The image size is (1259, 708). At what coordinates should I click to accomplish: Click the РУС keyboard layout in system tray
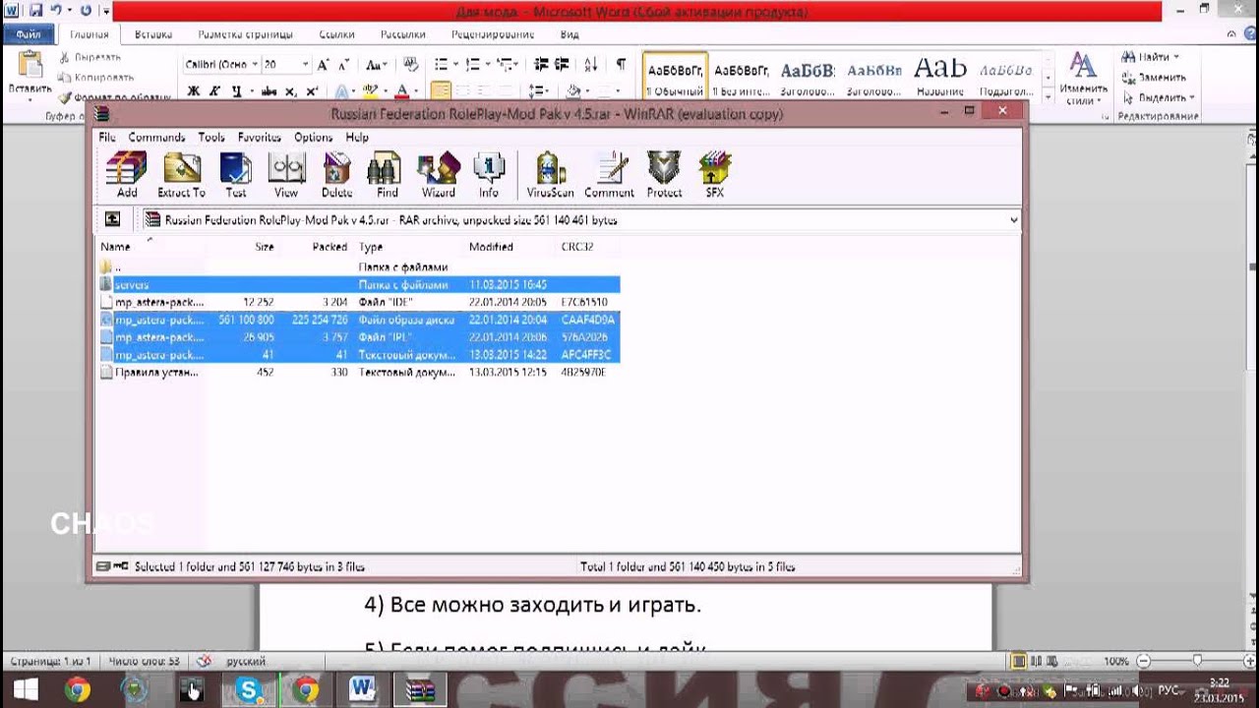click(1170, 690)
